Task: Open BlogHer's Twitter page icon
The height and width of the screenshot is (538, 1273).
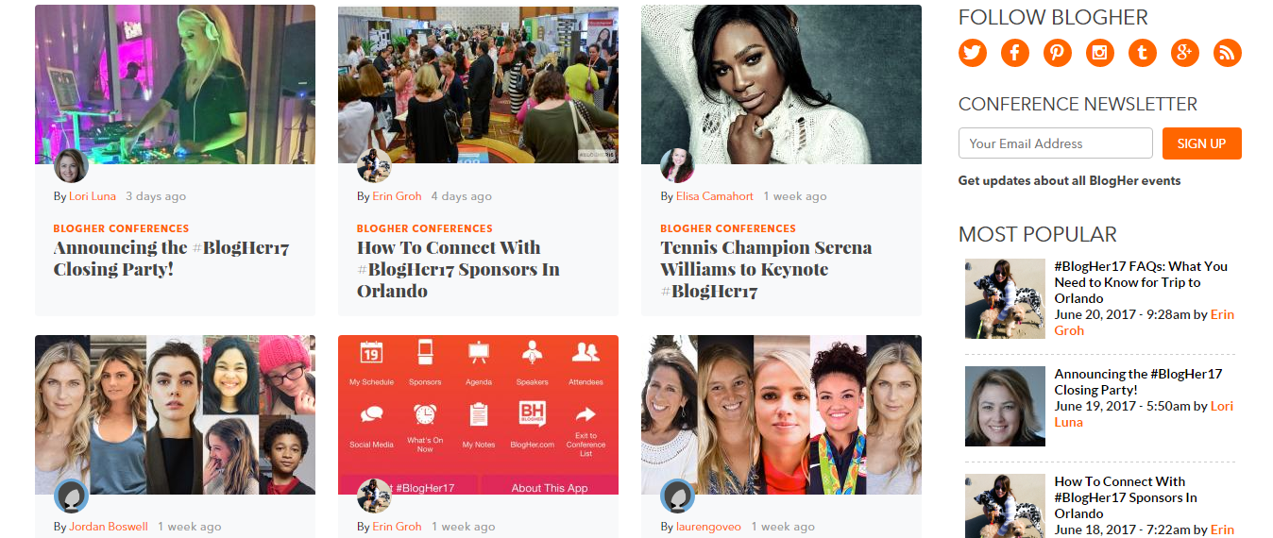Action: tap(973, 53)
